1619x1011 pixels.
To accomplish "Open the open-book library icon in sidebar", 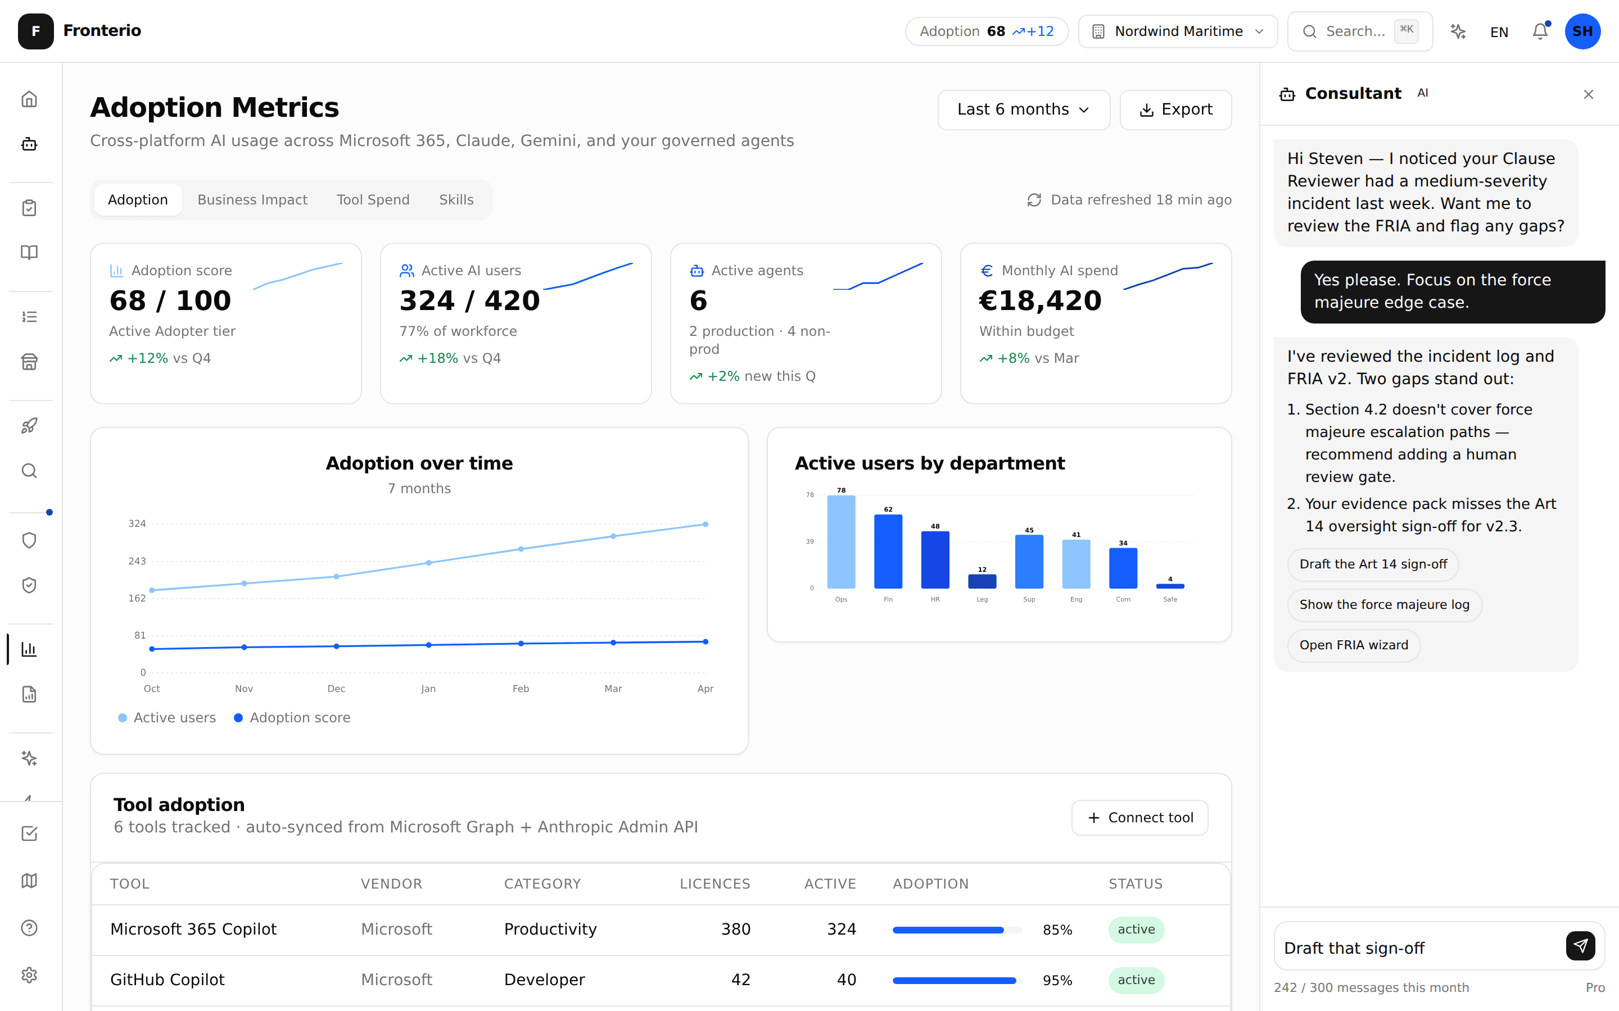I will click(29, 253).
